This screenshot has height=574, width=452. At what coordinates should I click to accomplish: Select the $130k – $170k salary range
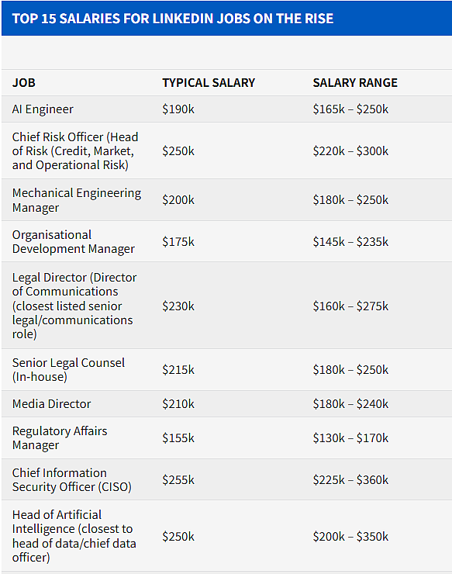point(350,438)
